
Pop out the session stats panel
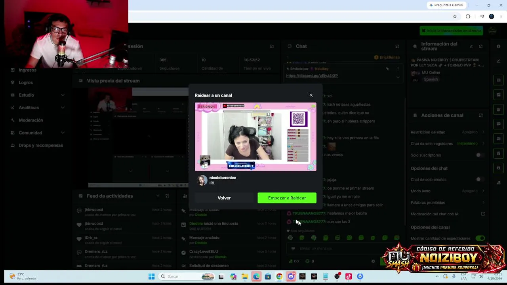(x=272, y=46)
